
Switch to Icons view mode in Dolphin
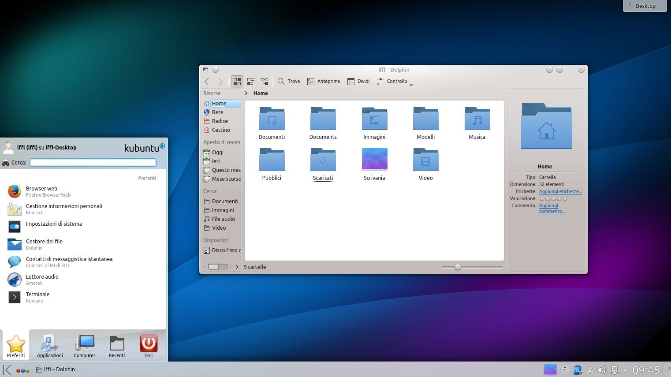coord(237,82)
